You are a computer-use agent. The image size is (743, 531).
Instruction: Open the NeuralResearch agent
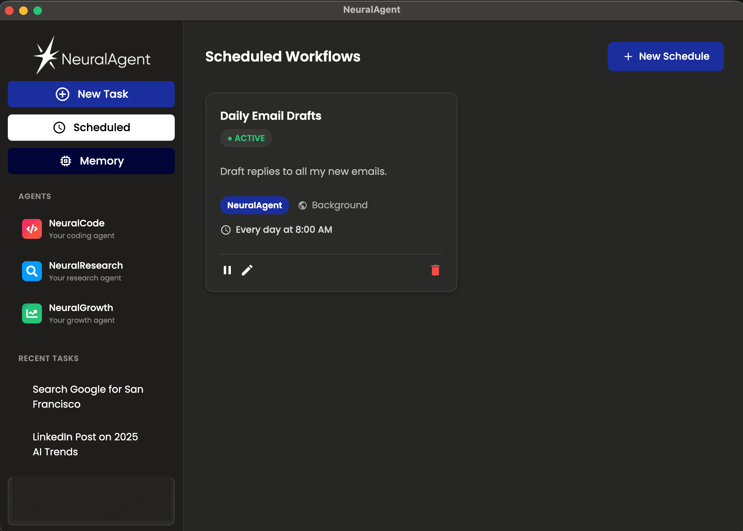pos(86,271)
